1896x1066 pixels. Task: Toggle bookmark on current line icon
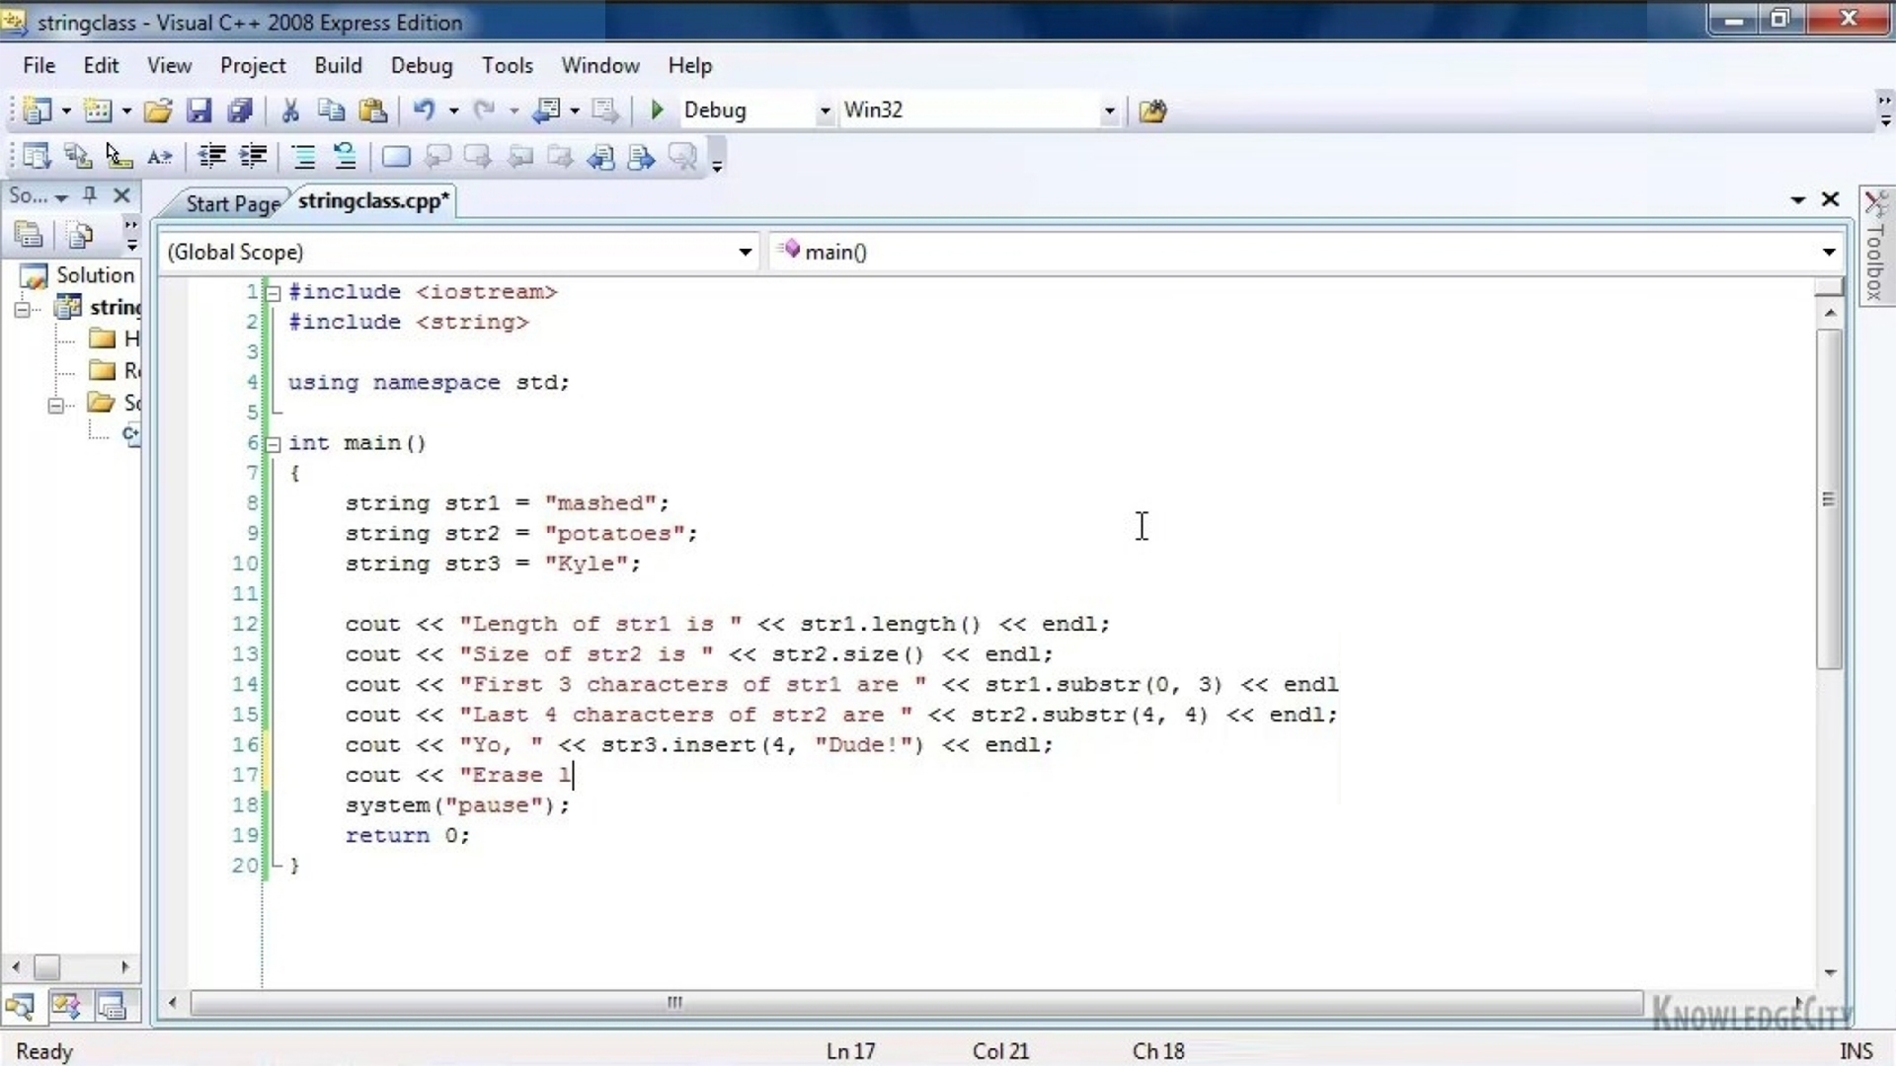[396, 156]
